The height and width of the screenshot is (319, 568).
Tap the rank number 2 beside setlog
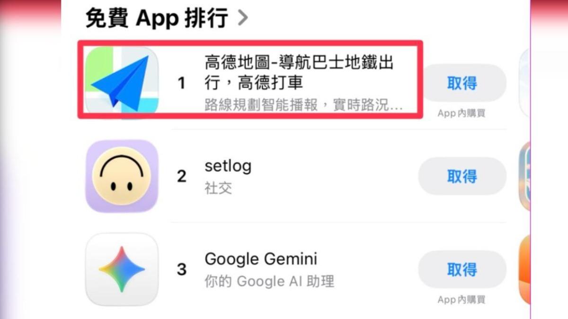tap(182, 177)
